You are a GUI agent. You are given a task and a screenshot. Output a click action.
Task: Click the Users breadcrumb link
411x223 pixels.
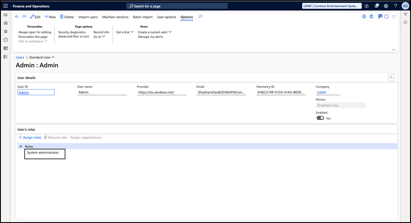pyautogui.click(x=20, y=57)
